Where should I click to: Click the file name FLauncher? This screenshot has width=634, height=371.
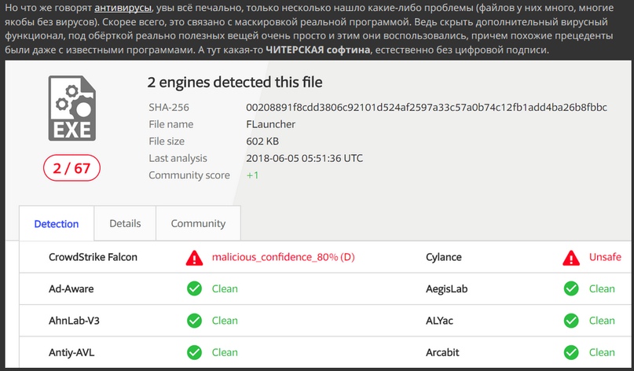(270, 124)
